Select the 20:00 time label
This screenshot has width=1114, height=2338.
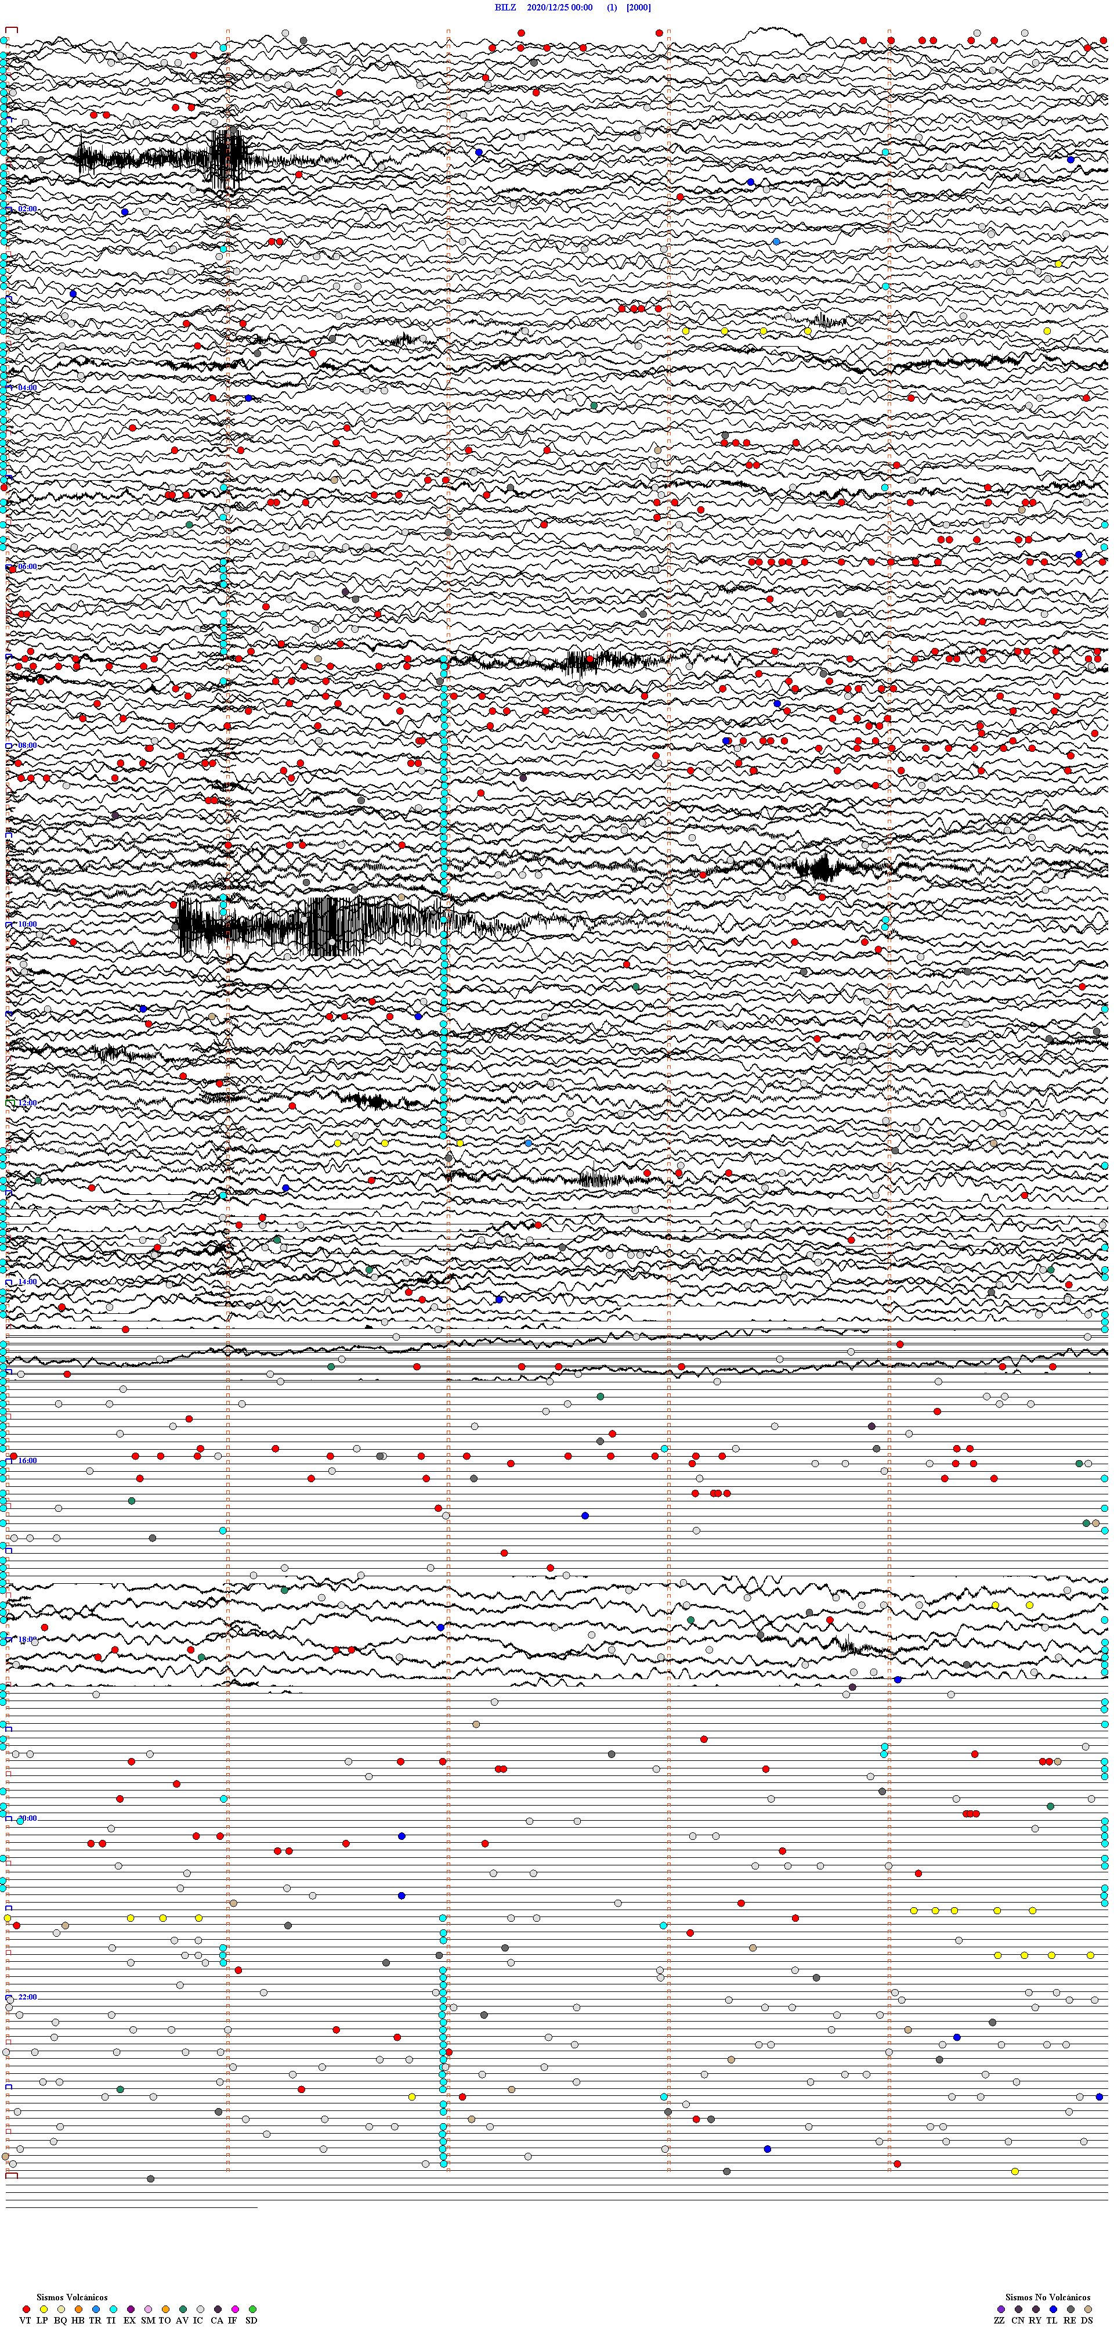point(28,1818)
